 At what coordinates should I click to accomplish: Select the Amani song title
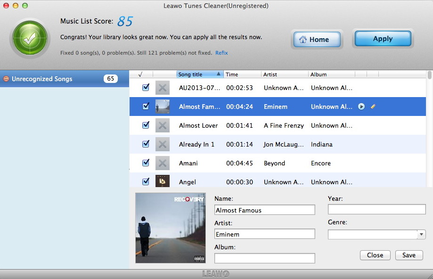pos(188,163)
